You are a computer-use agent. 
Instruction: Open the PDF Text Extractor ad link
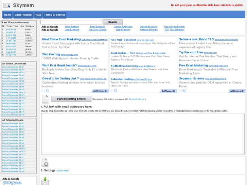(x=174, y=30)
